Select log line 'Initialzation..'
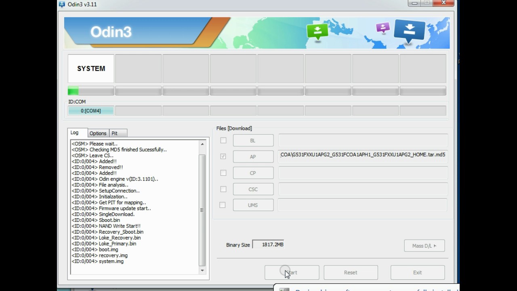517x291 pixels. tap(99, 197)
